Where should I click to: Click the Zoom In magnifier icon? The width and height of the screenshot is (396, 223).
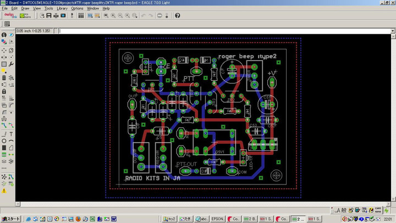[113, 15]
